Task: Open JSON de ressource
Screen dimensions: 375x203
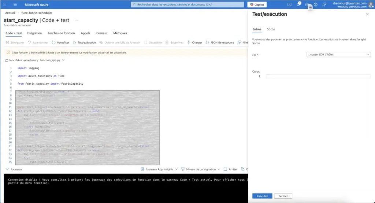Action: point(220,43)
